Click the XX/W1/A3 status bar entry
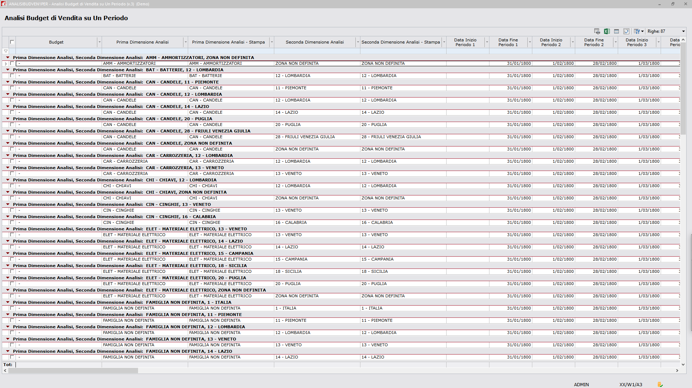This screenshot has width=692, height=388. pyautogui.click(x=631, y=384)
